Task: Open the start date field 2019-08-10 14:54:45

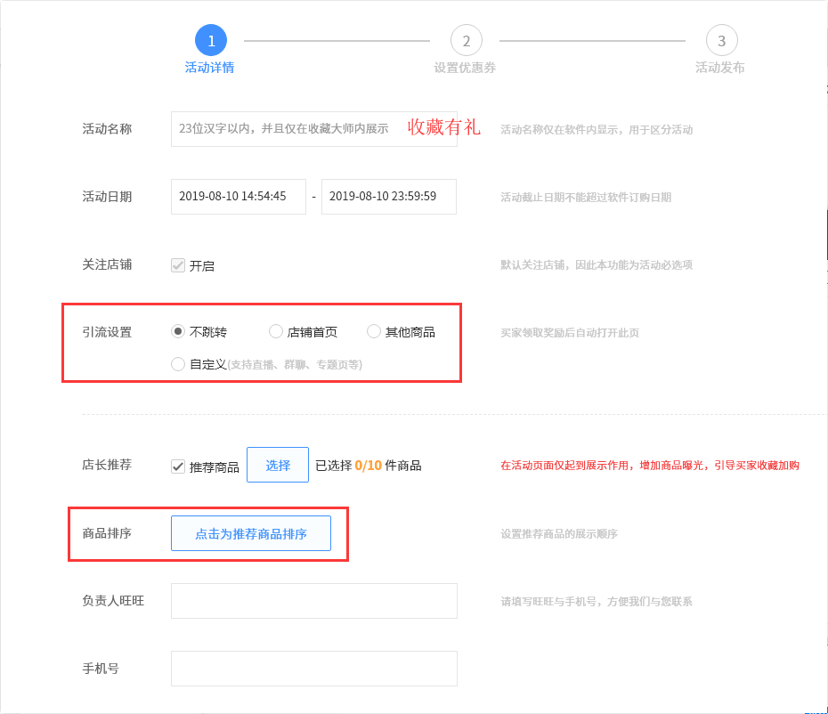Action: (x=239, y=197)
